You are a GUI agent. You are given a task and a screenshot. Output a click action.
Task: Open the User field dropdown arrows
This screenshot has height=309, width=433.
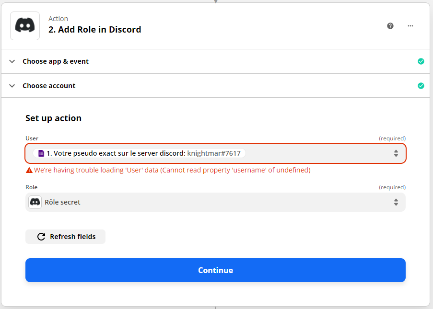396,153
